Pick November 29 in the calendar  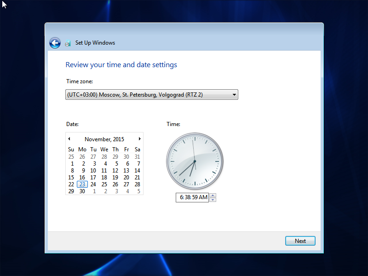71,191
